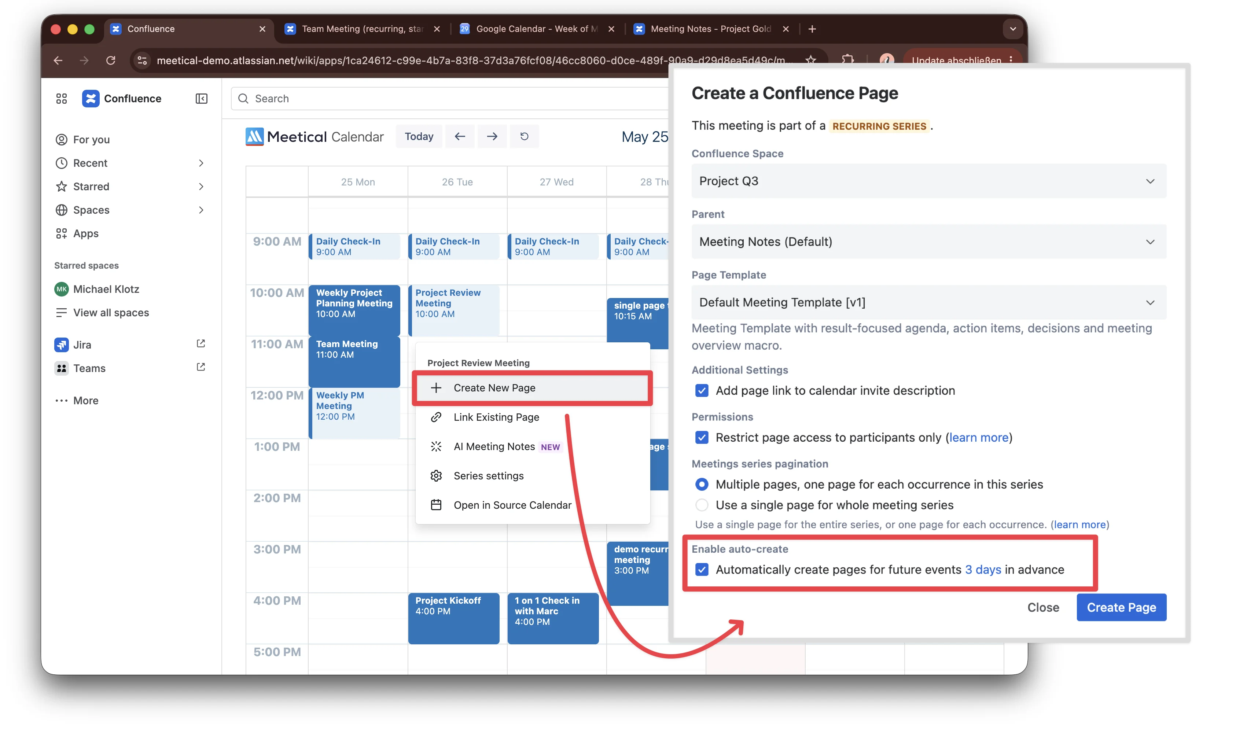The image size is (1236, 729).
Task: Close the Confluence browser tab
Action: 262,29
